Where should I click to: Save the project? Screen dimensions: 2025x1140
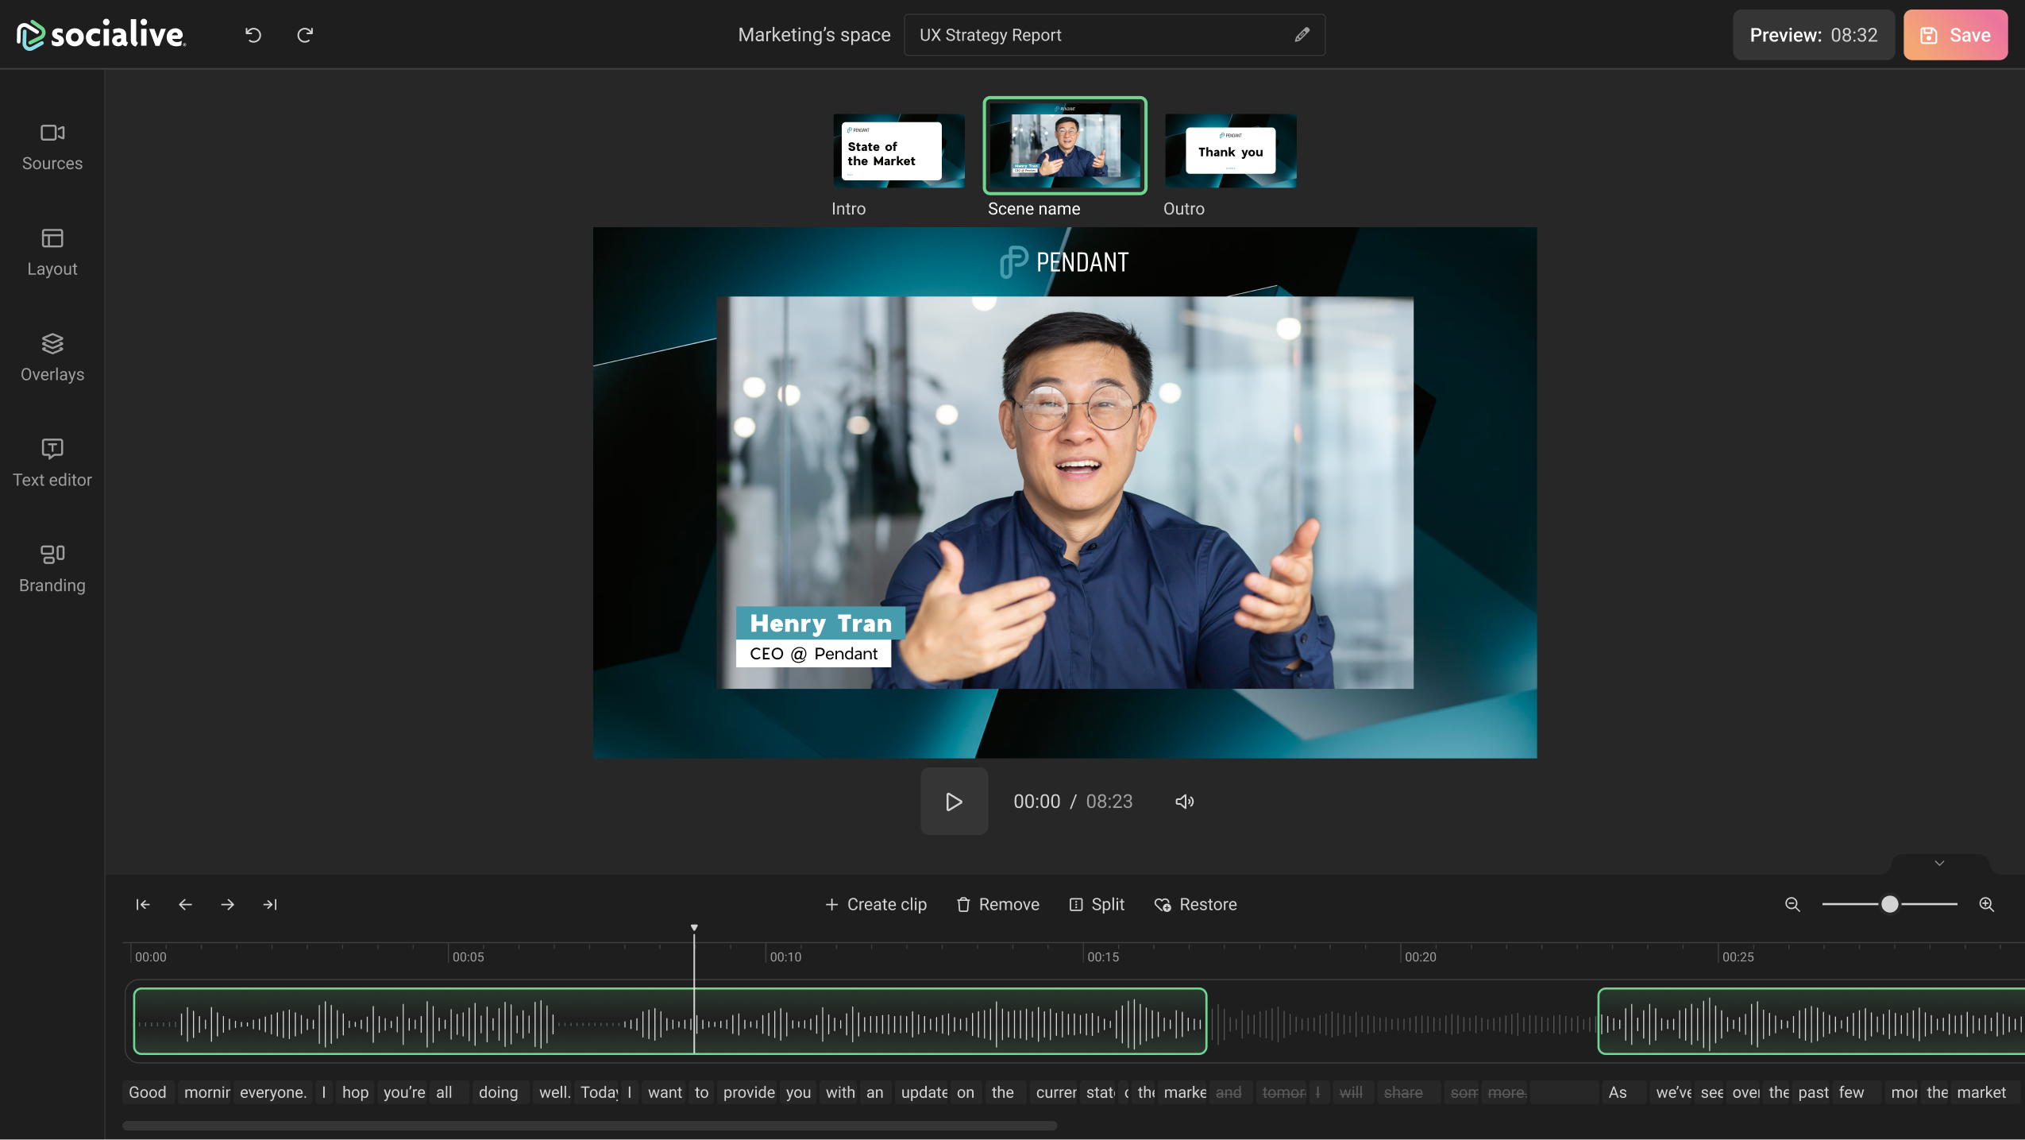(1954, 34)
